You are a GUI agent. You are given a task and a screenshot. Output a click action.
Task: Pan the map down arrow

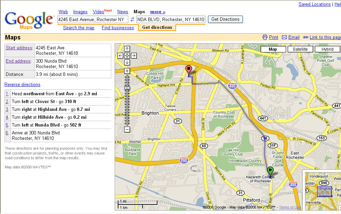coord(127,62)
